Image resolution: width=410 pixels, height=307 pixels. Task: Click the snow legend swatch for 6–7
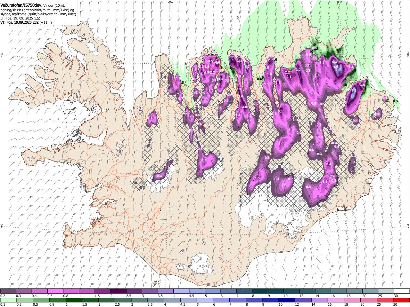click(228, 291)
